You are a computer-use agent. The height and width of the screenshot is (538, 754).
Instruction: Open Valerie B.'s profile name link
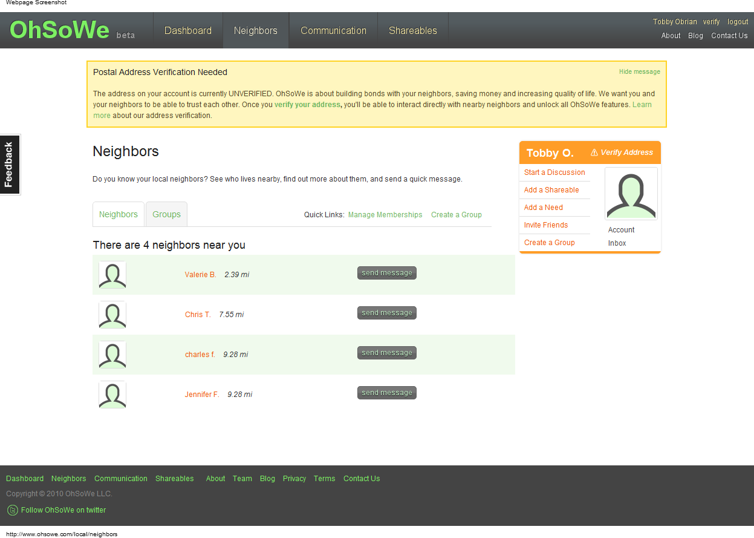point(201,275)
